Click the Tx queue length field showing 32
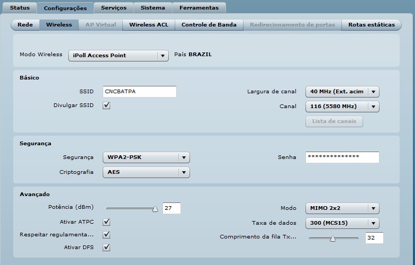This screenshot has height=265, width=415. coord(374,237)
